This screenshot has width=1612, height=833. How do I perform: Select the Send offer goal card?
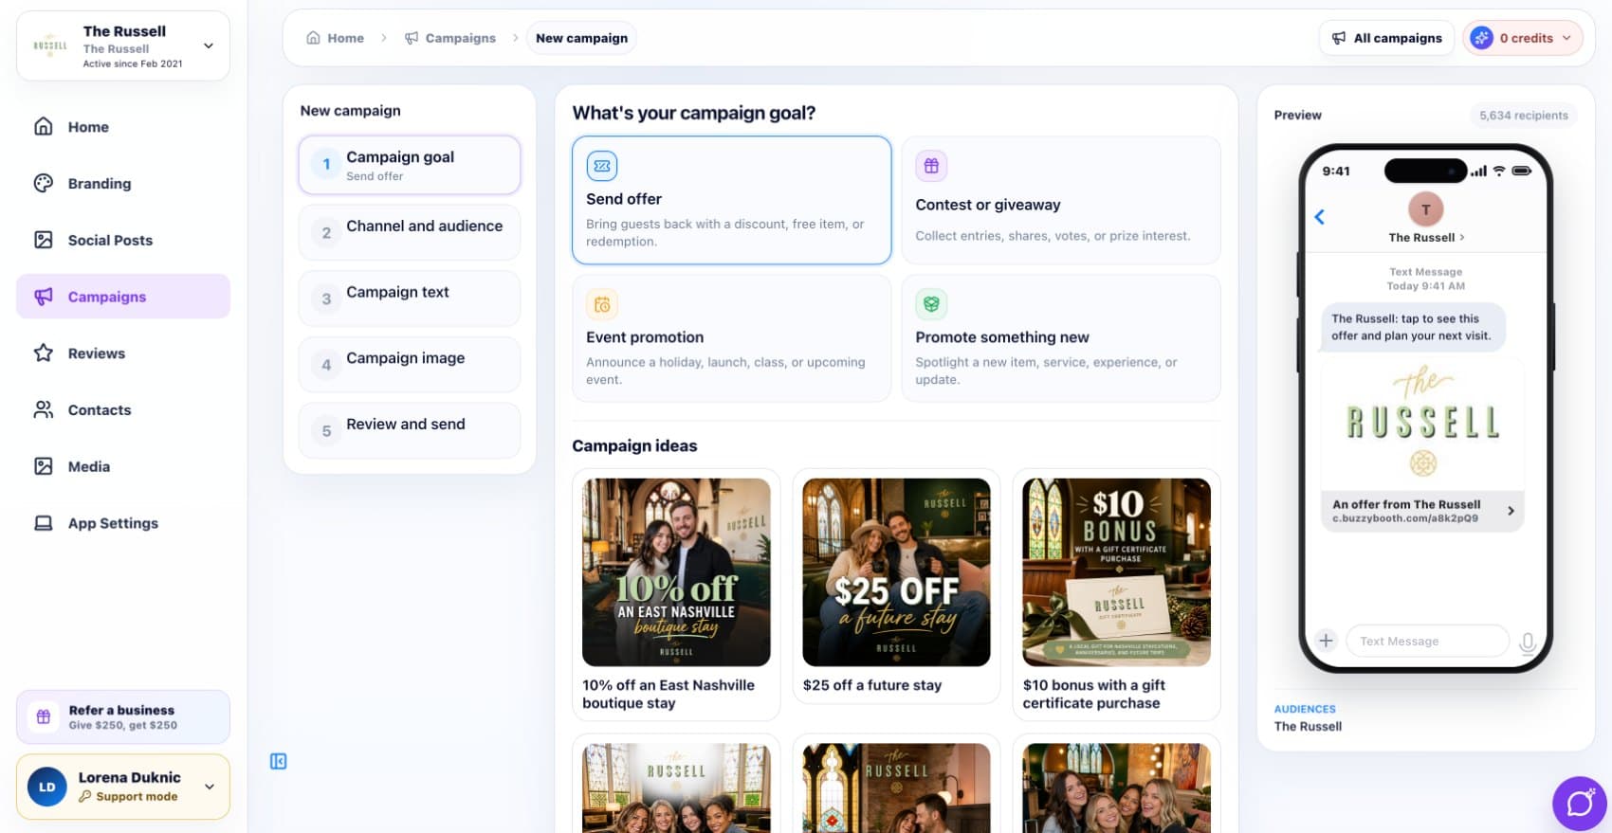731,200
